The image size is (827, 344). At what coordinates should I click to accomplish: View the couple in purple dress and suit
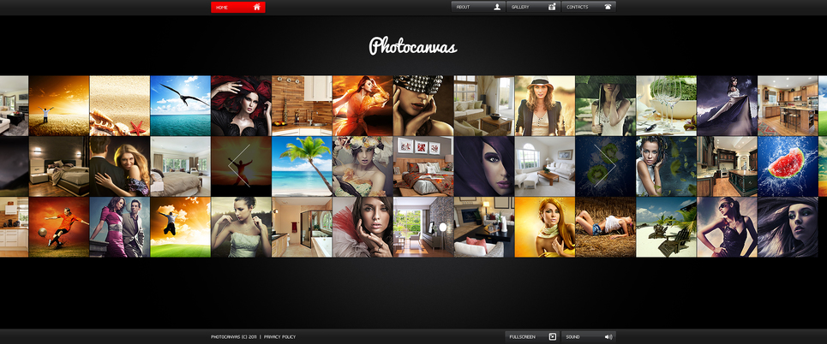(120, 227)
